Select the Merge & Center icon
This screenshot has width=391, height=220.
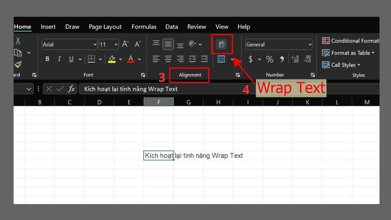(x=222, y=59)
